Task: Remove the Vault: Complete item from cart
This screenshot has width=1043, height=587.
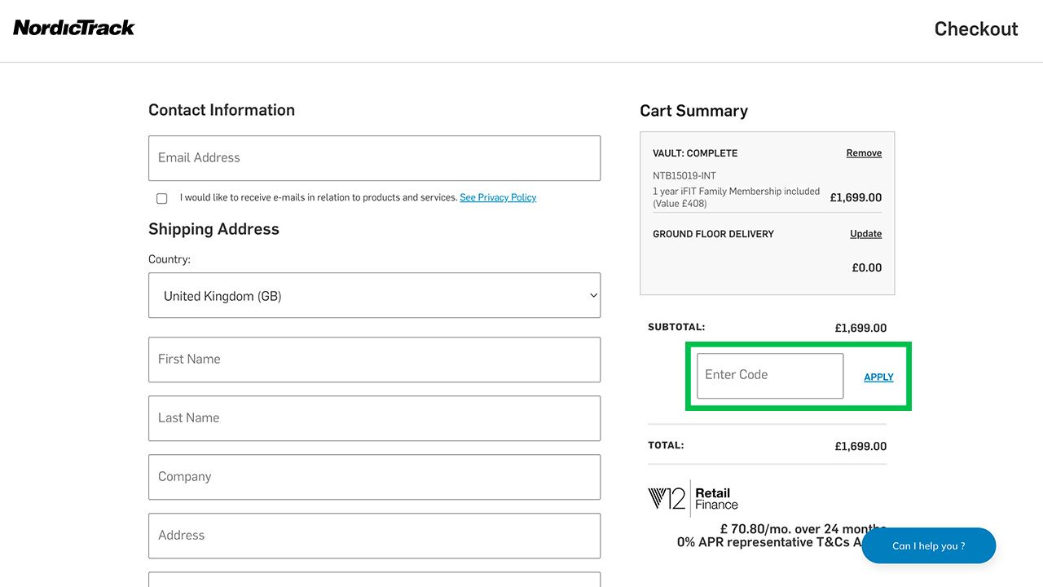Action: [x=864, y=153]
